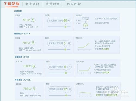Click the 随借随还（6个月）section heading

[23, 57]
